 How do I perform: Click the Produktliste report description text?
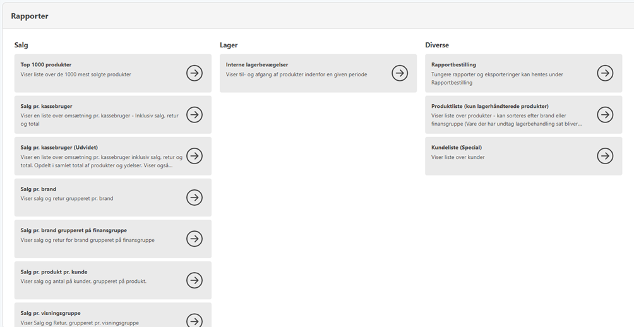click(x=505, y=120)
